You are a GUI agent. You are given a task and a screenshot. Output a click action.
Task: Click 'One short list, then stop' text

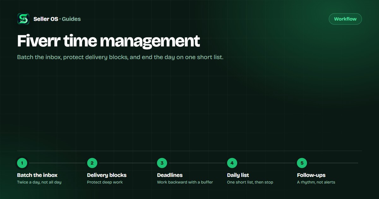[250, 182]
